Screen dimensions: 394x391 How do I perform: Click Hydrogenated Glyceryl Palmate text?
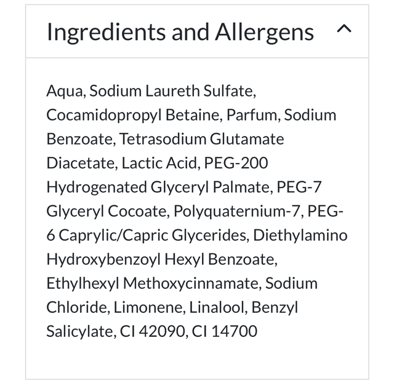tap(158, 188)
